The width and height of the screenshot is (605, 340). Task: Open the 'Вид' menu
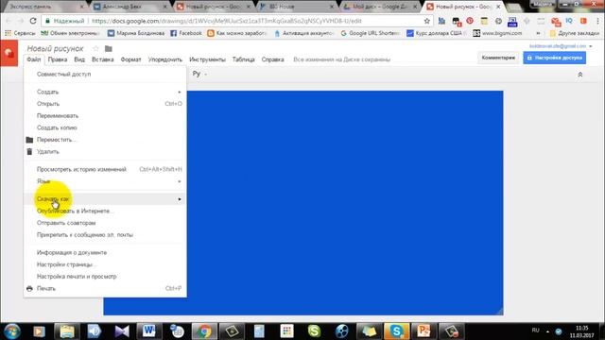point(79,59)
